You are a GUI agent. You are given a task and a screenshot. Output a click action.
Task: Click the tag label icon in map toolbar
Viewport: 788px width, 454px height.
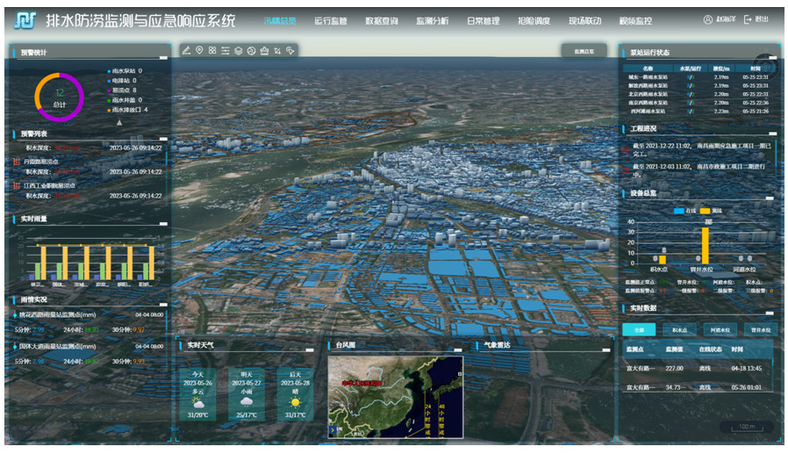(x=290, y=51)
